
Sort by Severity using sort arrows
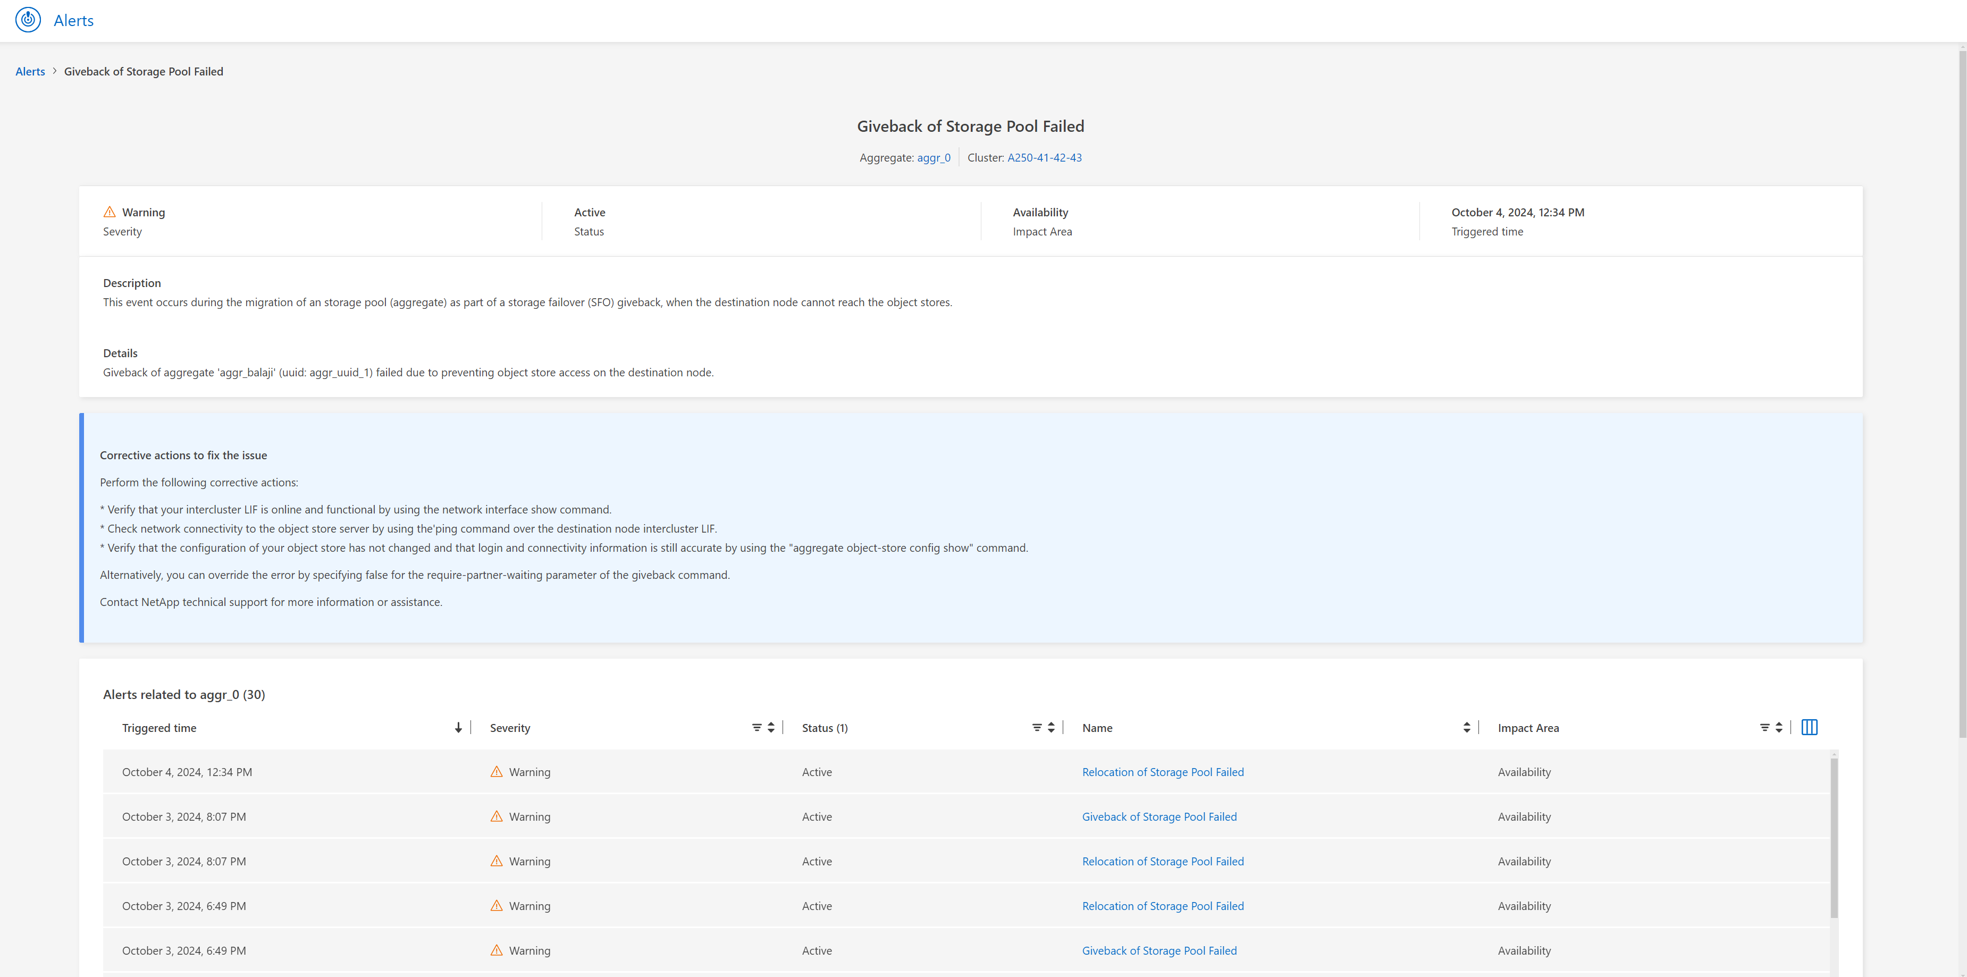pyautogui.click(x=771, y=727)
